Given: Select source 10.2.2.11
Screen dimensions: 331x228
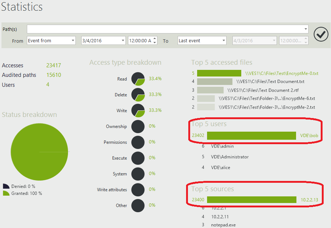Looking at the screenshot, I should click(220, 217).
